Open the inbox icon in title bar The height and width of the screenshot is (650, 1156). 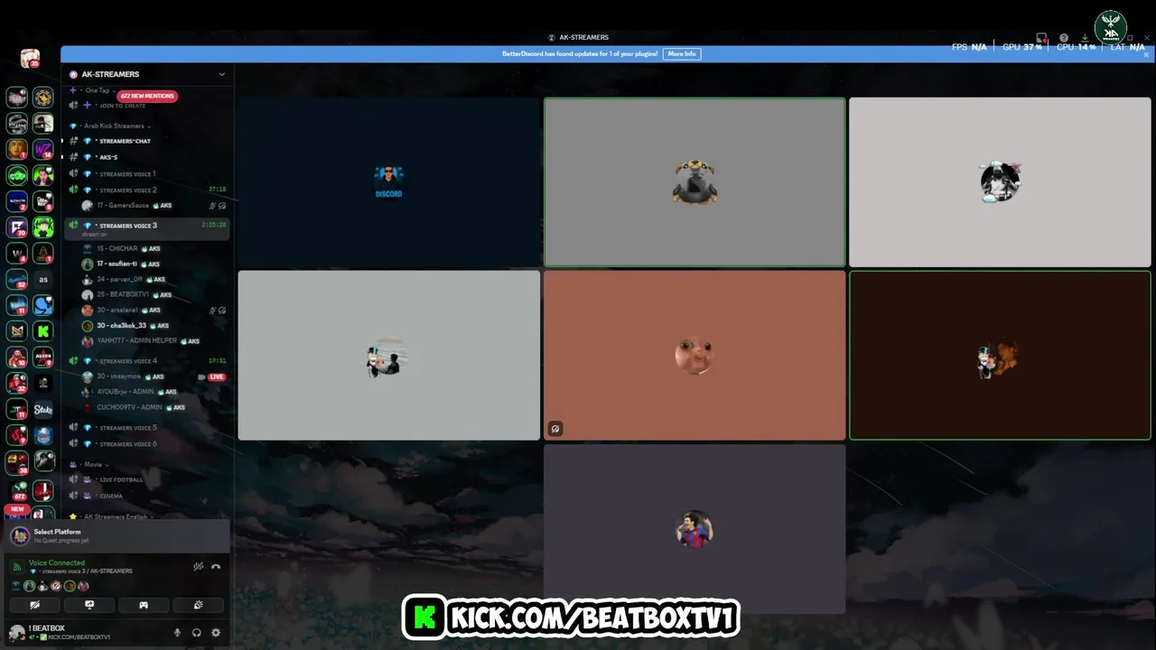(1041, 38)
